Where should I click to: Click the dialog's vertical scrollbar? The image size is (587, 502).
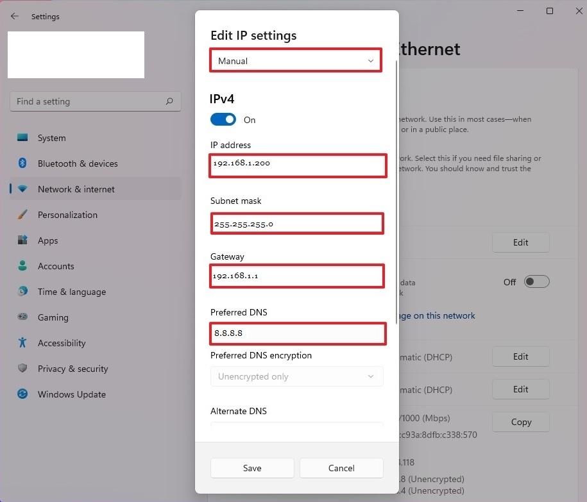coord(397,192)
